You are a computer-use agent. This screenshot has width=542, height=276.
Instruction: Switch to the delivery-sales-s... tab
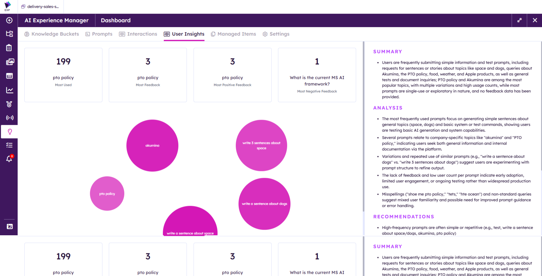(40, 7)
